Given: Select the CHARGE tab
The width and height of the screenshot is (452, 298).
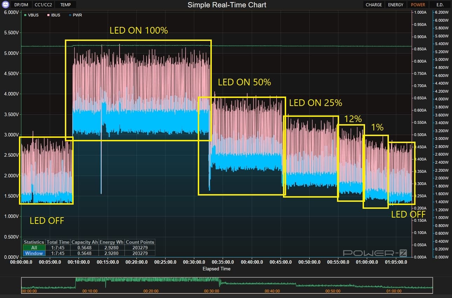Looking at the screenshot, I should point(373,5).
